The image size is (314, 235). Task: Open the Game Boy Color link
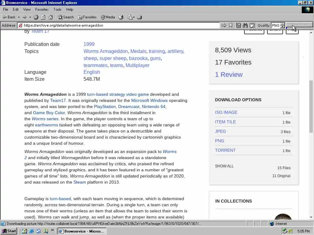49,113
